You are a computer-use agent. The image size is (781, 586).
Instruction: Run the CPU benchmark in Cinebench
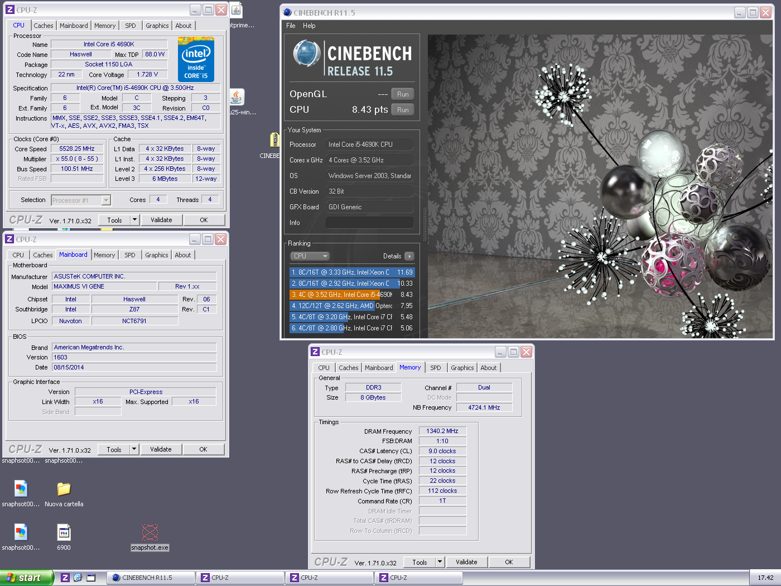point(403,110)
